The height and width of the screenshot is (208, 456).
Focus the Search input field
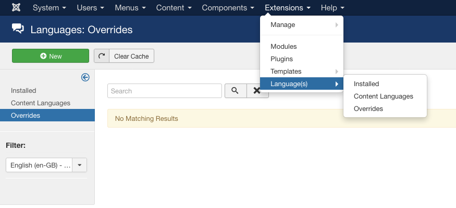pos(165,91)
